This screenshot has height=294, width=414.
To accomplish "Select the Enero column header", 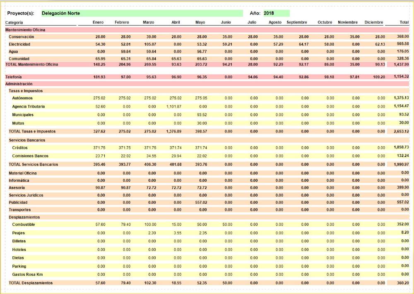I will tap(98, 22).
